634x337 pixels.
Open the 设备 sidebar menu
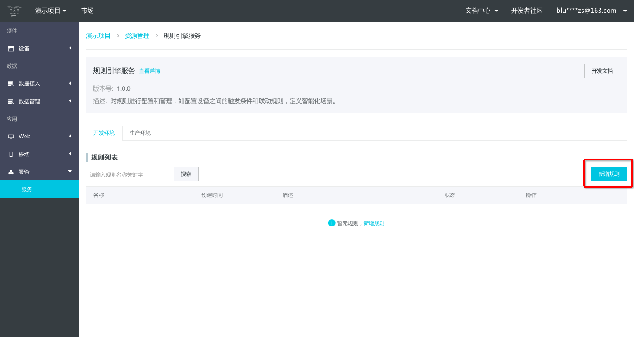[39, 48]
